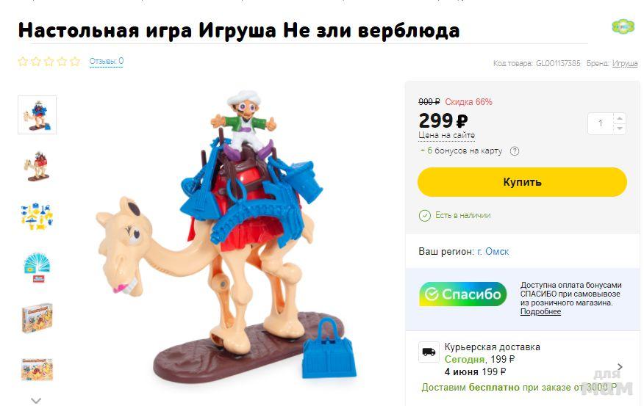Click the third rating star
644x406 pixels.
point(49,62)
